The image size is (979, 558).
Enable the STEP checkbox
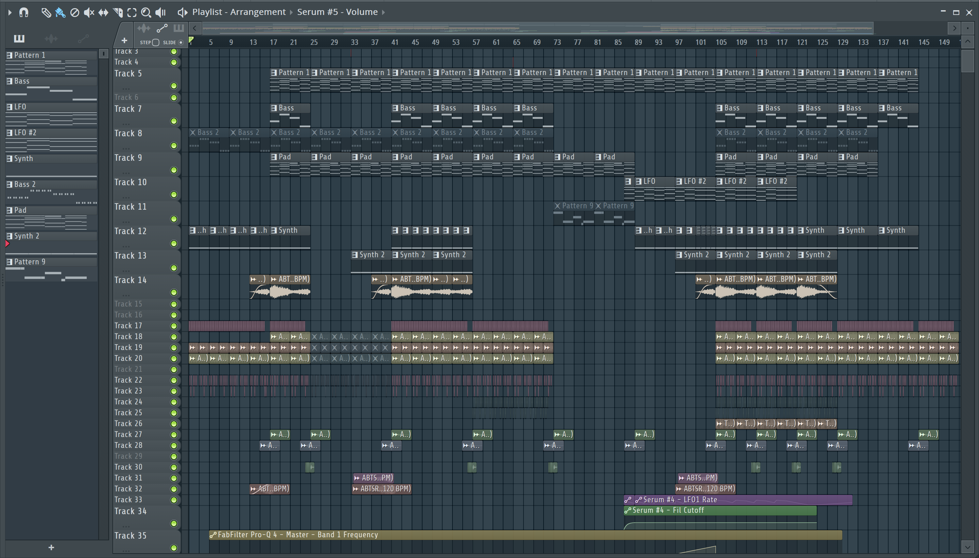click(x=156, y=42)
